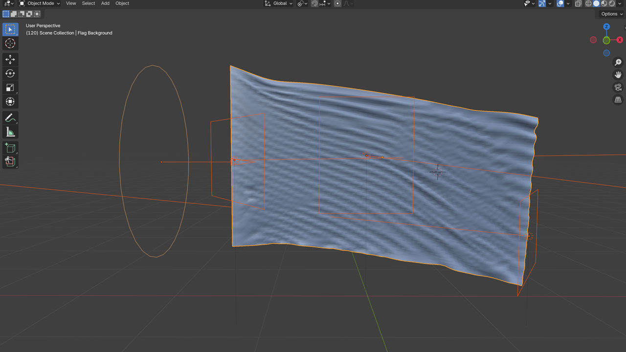Image resolution: width=626 pixels, height=352 pixels.
Task: Toggle snapping magnet in the header
Action: [314, 3]
